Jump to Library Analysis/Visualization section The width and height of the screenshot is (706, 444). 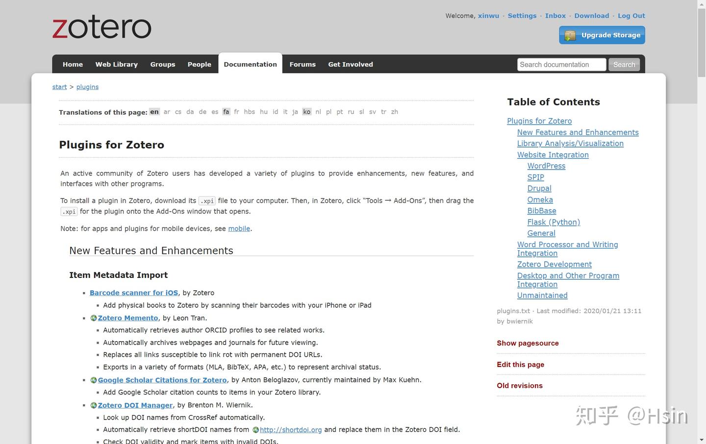(570, 144)
